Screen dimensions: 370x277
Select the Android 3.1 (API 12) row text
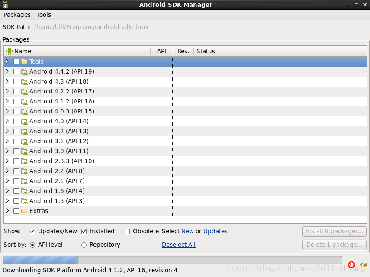pyautogui.click(x=59, y=141)
